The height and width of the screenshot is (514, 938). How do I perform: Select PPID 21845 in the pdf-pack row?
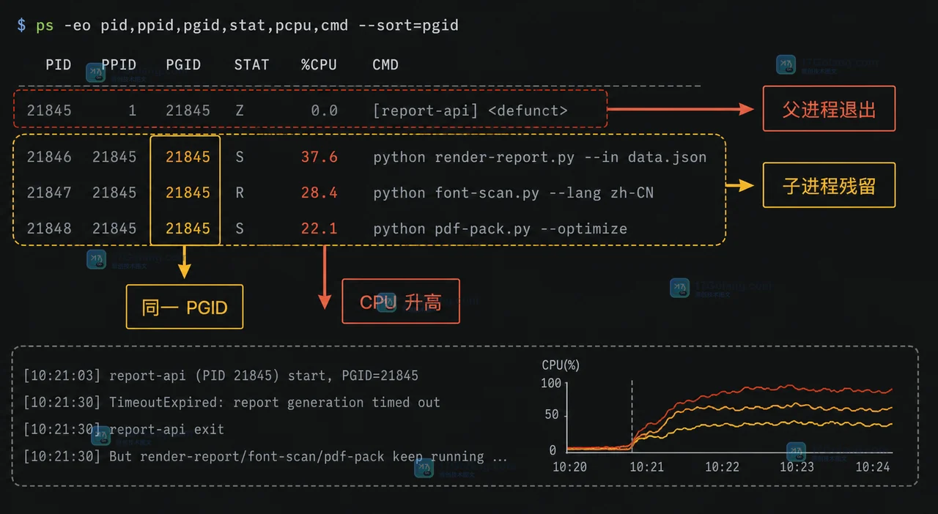pos(114,228)
